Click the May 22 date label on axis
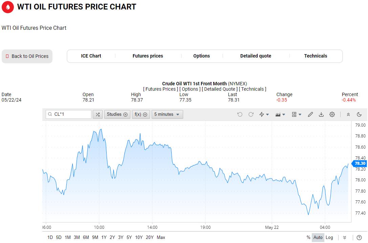Screen dimensions: 368x243 click(x=272, y=227)
